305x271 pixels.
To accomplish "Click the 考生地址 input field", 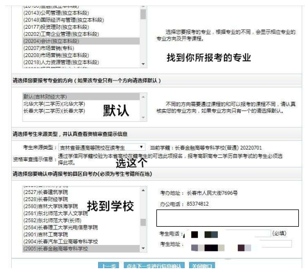I will (x=238, y=244).
